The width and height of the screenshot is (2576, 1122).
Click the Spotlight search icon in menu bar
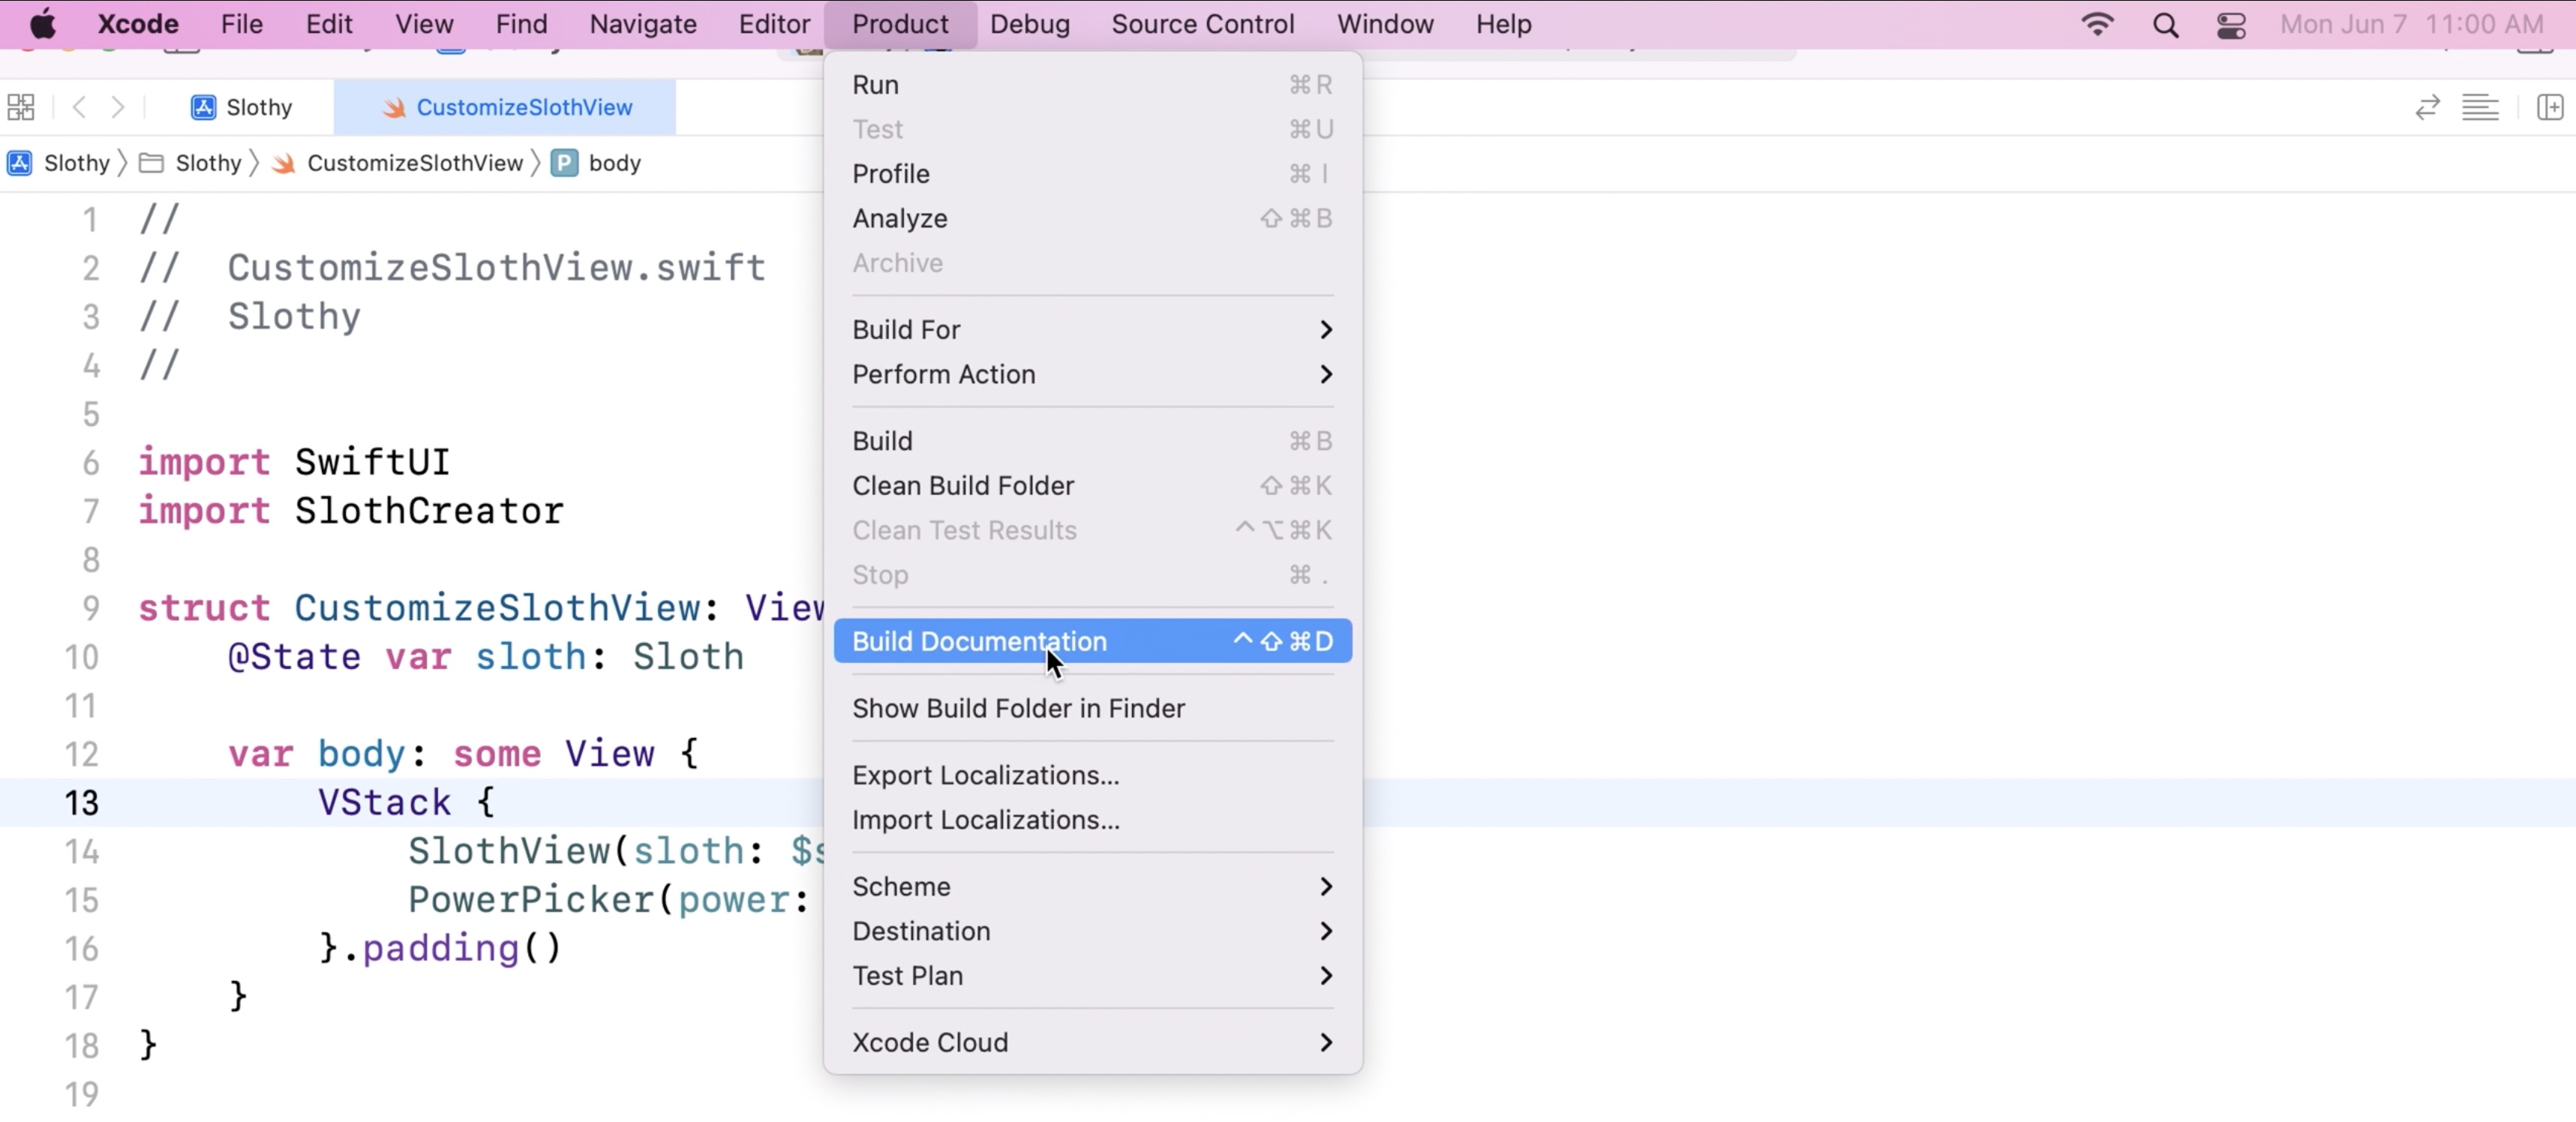[x=2165, y=24]
